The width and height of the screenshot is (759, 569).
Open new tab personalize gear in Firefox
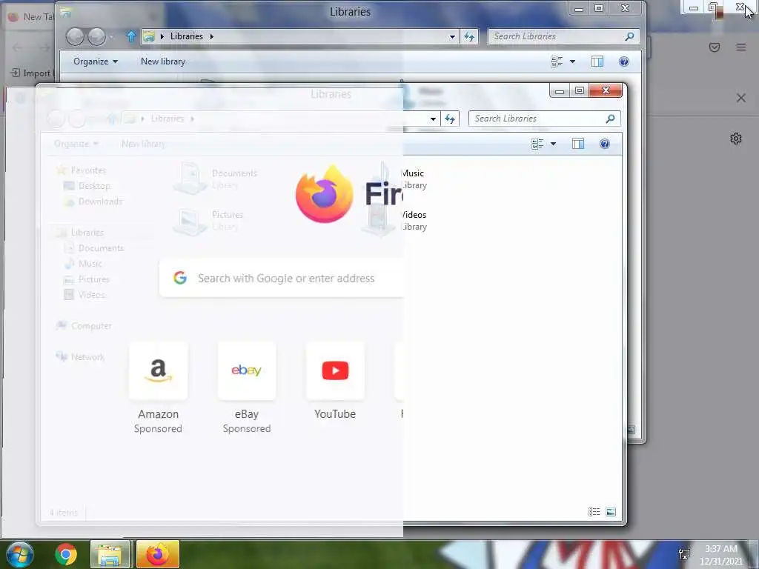click(x=736, y=139)
